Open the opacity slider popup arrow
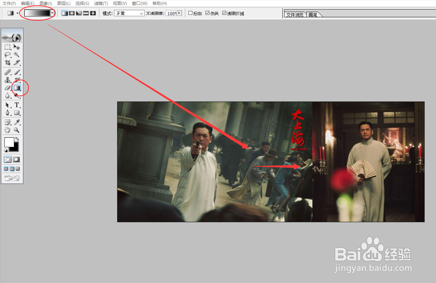Viewport: 436px width, 283px height. point(179,13)
